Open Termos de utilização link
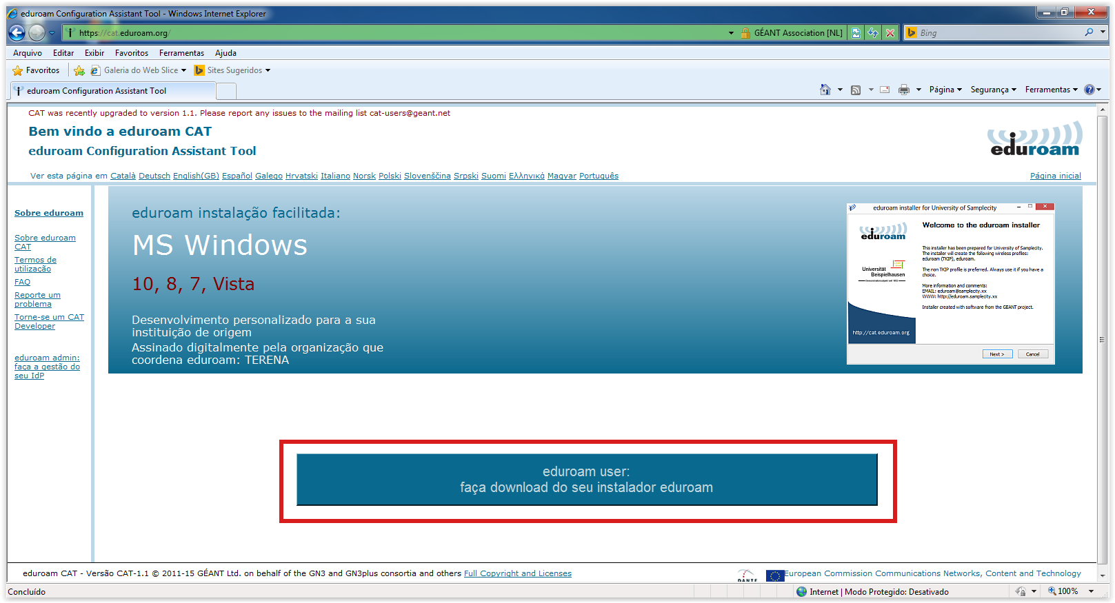 (35, 264)
